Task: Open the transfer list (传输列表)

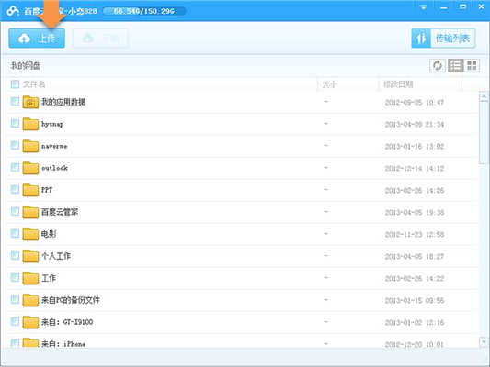Action: pos(443,38)
